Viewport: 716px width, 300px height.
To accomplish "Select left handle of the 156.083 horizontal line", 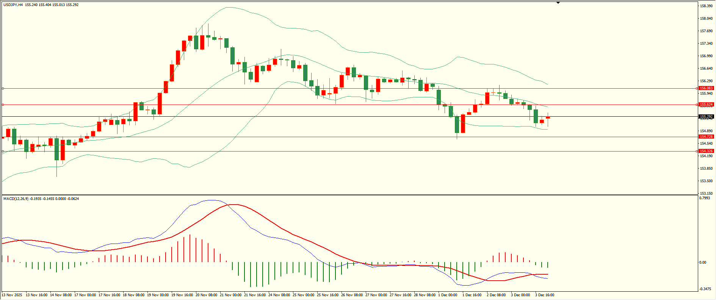I will click(3, 88).
